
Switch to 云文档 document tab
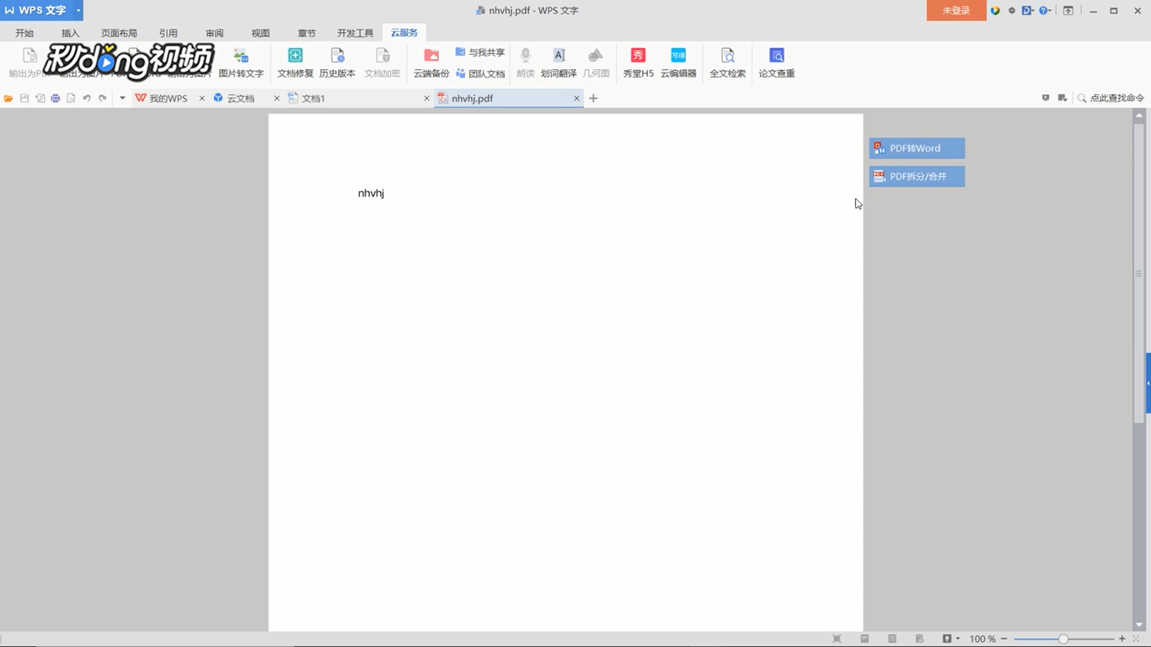tap(240, 99)
